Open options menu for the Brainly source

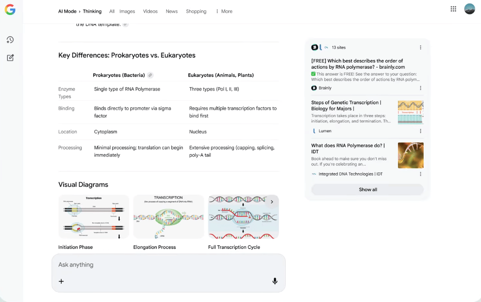[420, 88]
